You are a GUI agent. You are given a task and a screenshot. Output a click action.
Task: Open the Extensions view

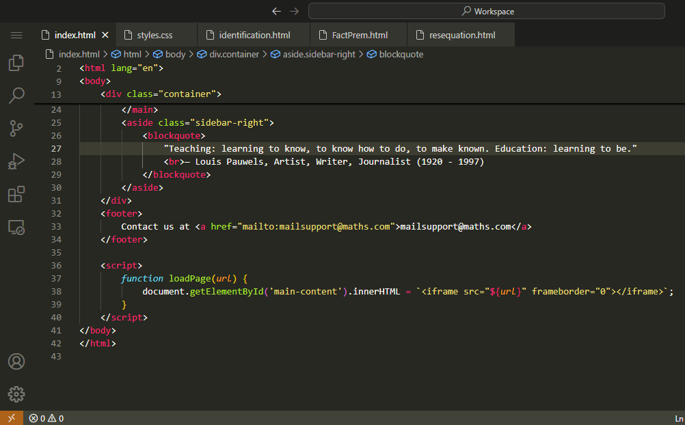click(x=16, y=194)
